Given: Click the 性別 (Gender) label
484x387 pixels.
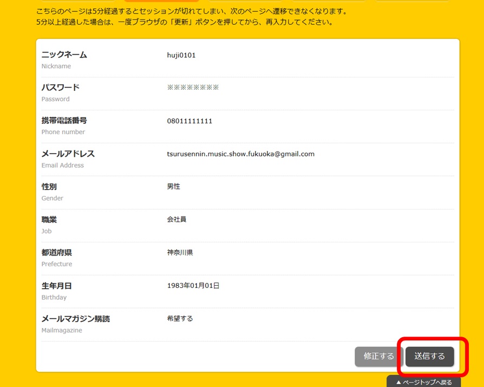Looking at the screenshot, I should 49,186.
